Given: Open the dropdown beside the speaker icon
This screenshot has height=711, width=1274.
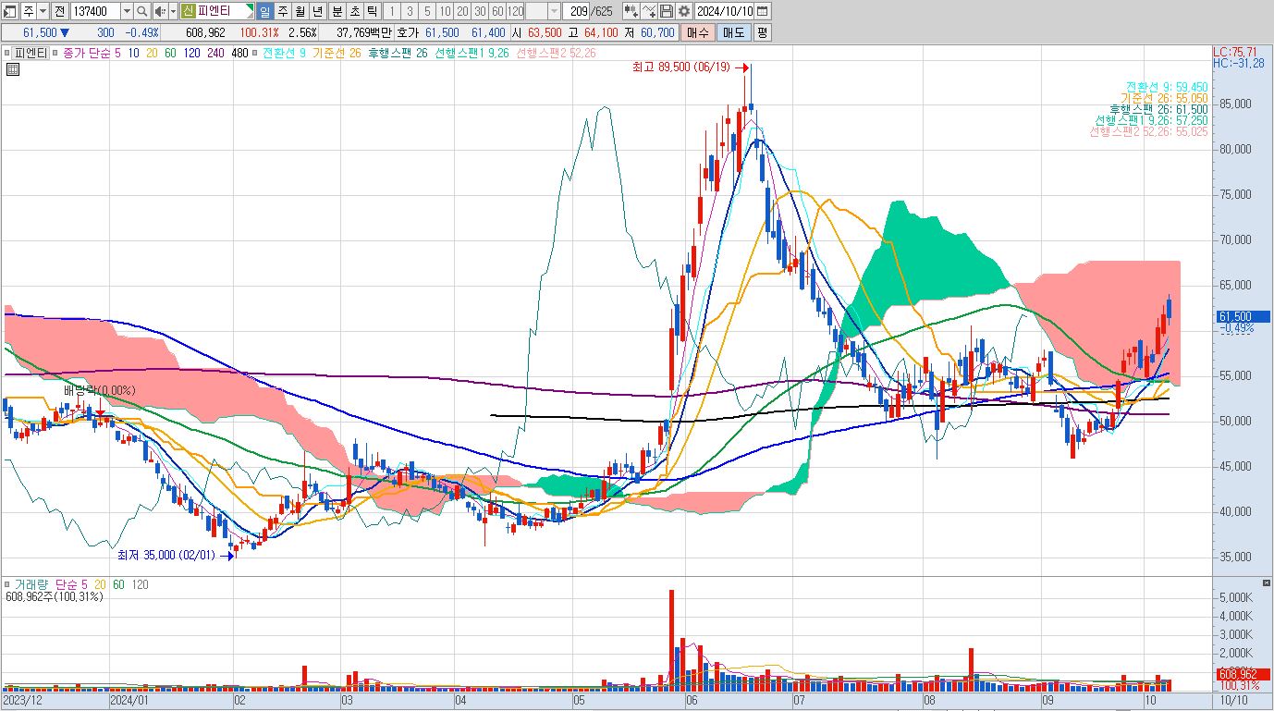Looking at the screenshot, I should 172,11.
